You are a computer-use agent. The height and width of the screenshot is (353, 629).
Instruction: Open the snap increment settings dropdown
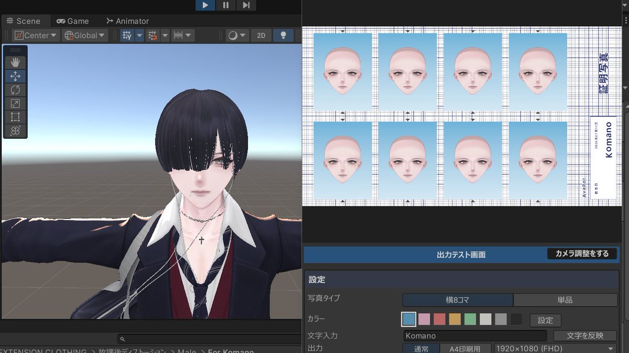pyautogui.click(x=183, y=35)
